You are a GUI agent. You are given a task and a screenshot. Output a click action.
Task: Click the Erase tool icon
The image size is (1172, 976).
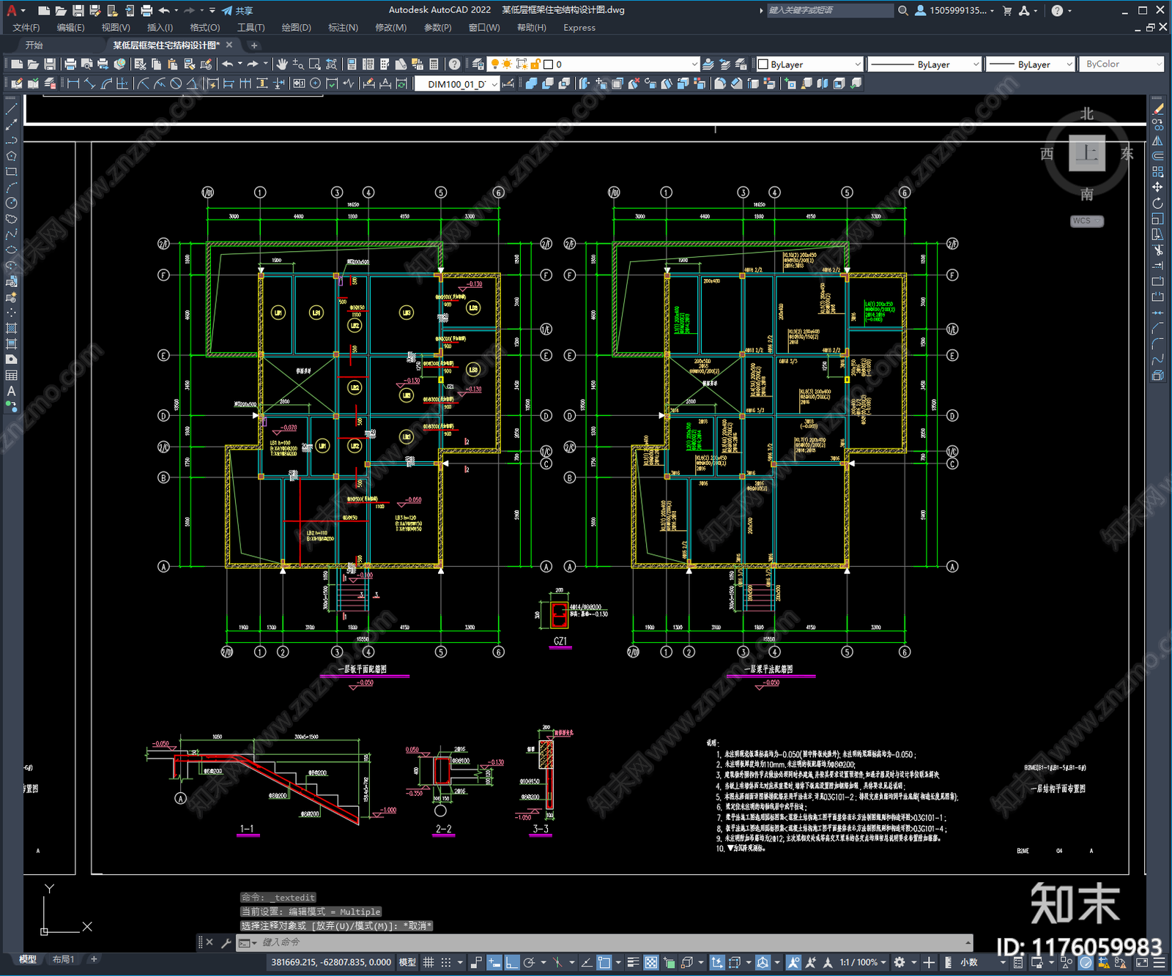pyautogui.click(x=1157, y=109)
